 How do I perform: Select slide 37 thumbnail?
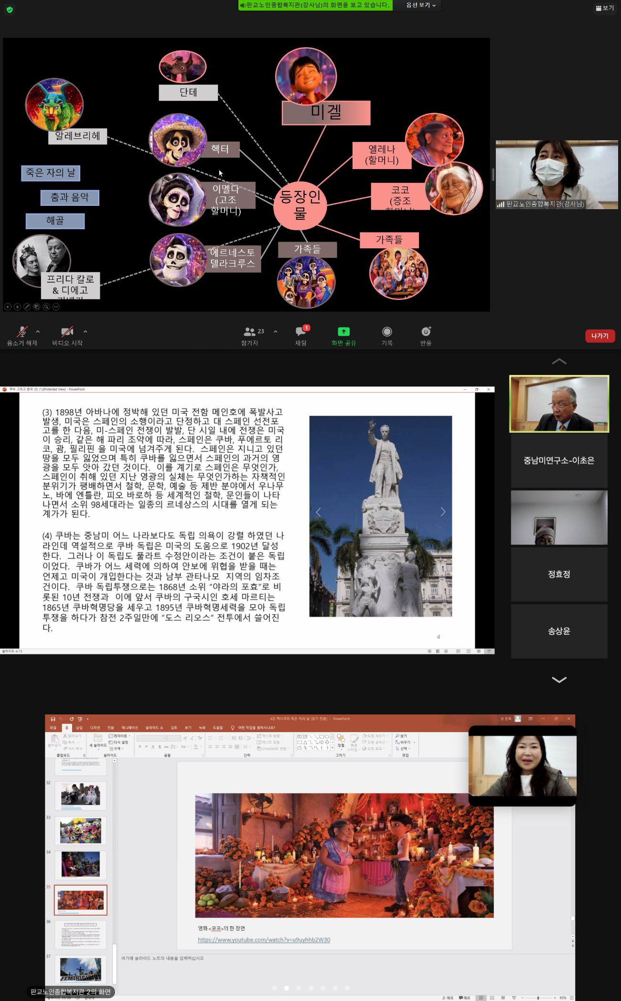(81, 969)
